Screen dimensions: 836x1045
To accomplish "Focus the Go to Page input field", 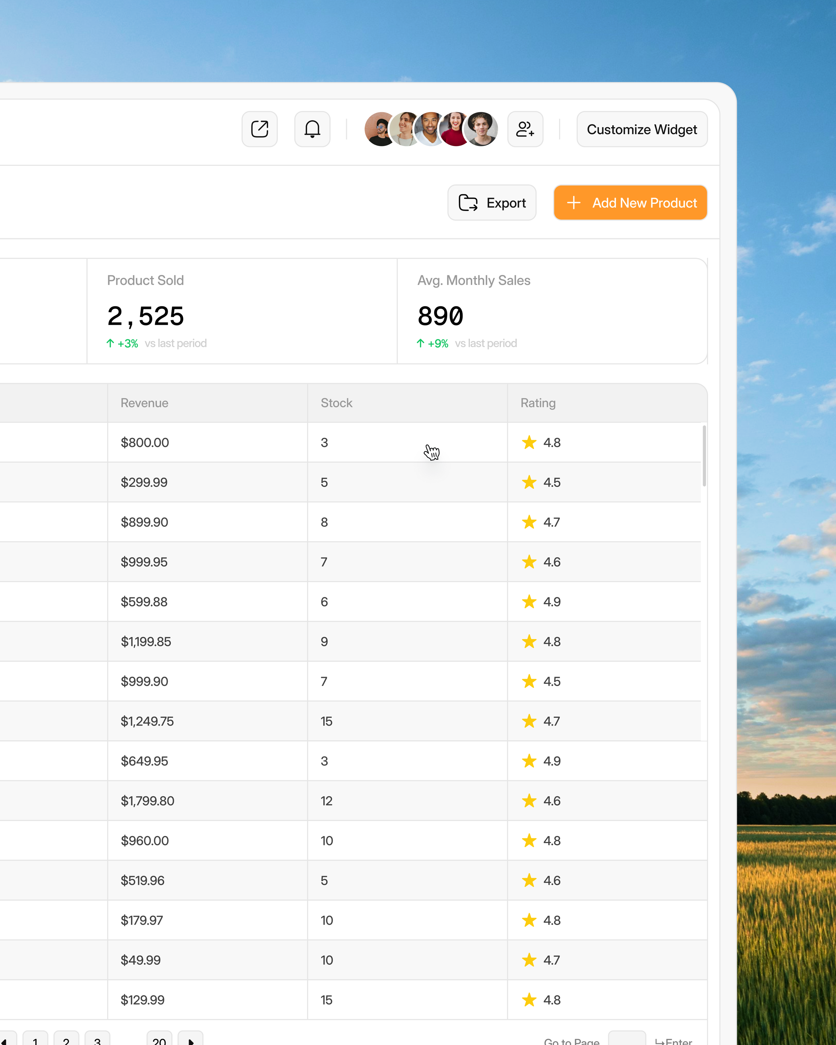I will [627, 1038].
